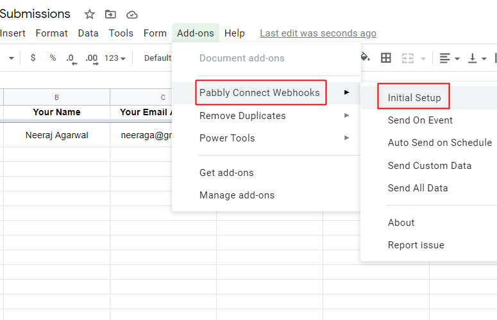Check the cloud saved status icon
The width and height of the screenshot is (497, 320).
[132, 15]
